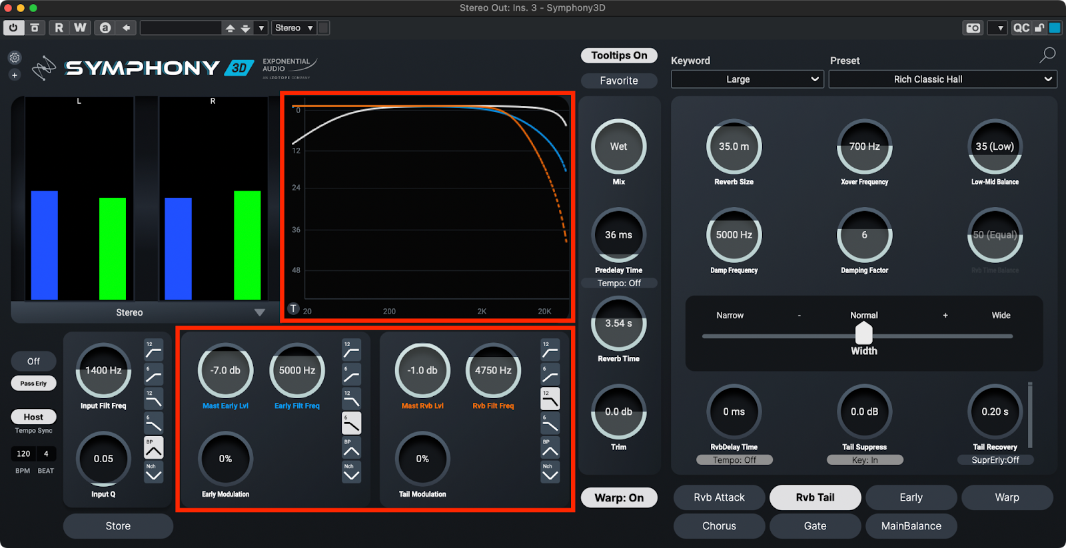Click the T button below the frequency graph

(x=293, y=309)
